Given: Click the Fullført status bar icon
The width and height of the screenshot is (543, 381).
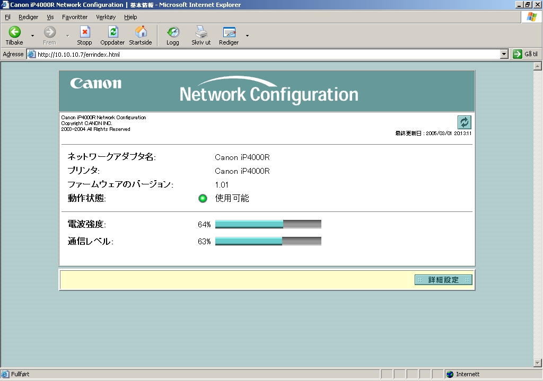Looking at the screenshot, I should tap(5, 374).
